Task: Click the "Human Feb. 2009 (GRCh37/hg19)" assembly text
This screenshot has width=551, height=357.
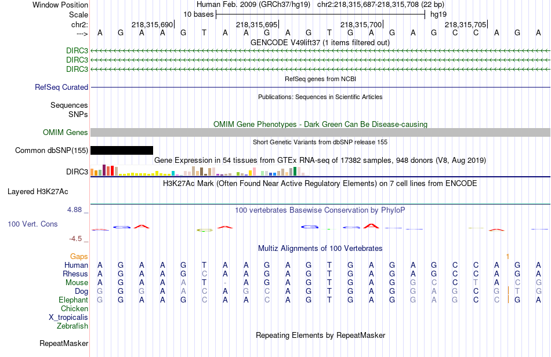Action: 253,5
